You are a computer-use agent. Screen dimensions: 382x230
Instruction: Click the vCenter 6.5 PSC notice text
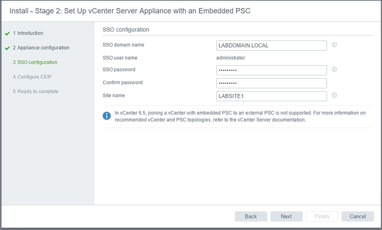(x=240, y=116)
